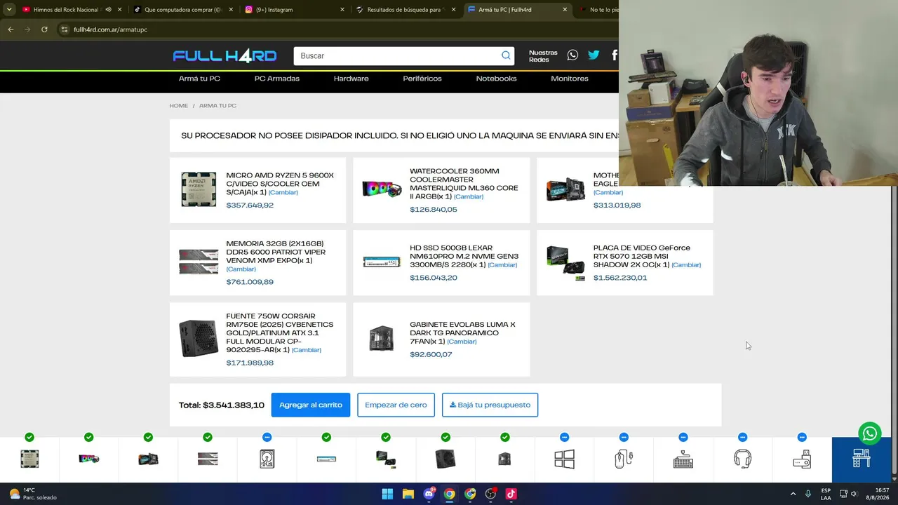Open the green WhatsApp chat bubble
The height and width of the screenshot is (505, 898).
click(870, 433)
